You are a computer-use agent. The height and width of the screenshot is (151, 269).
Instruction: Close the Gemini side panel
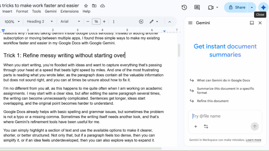click(x=260, y=23)
